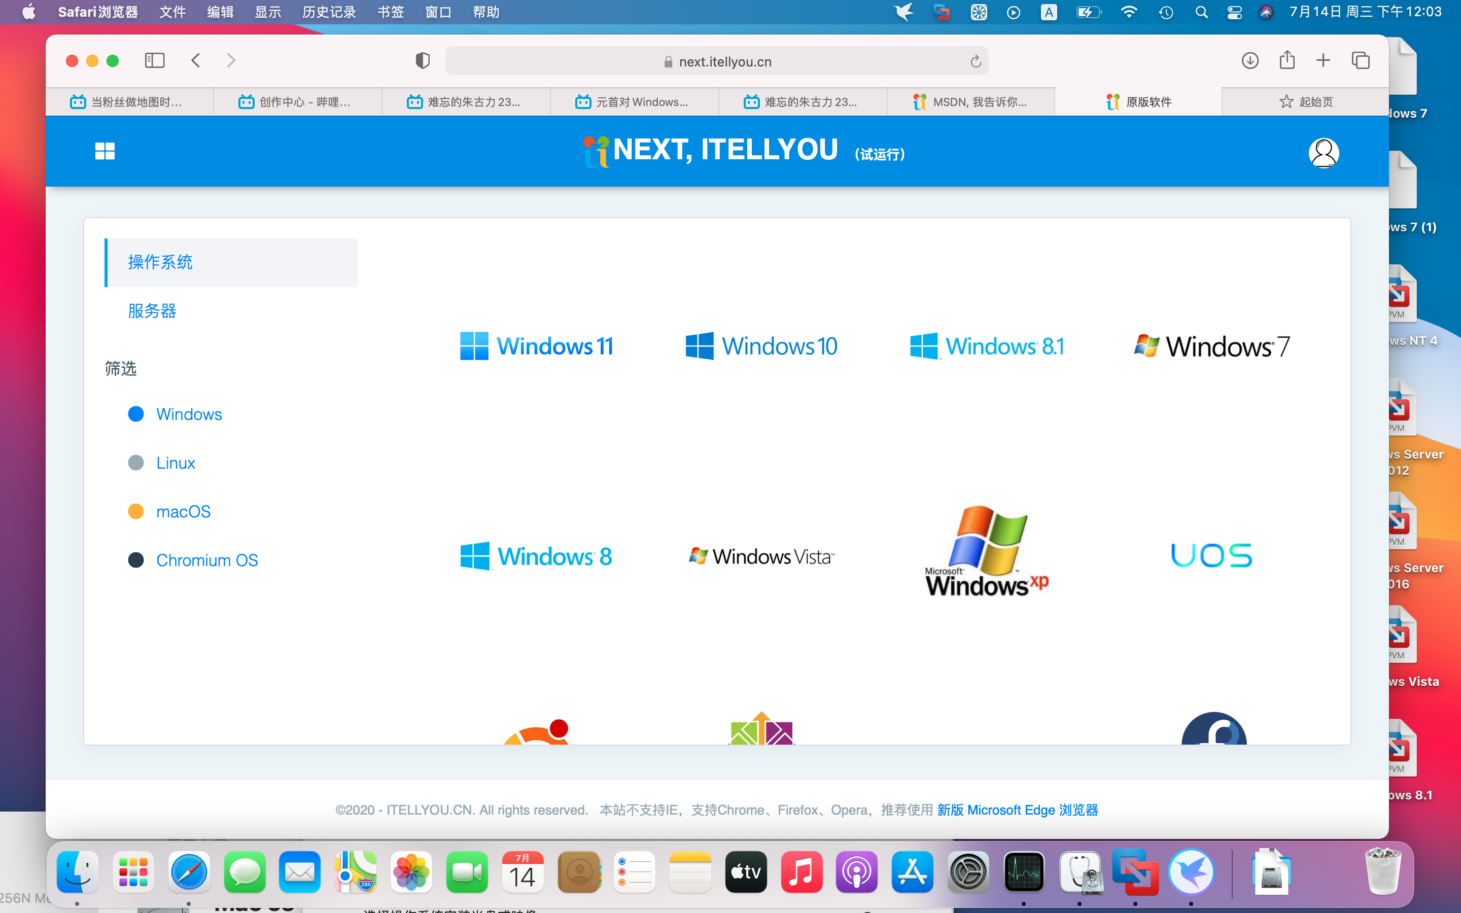The height and width of the screenshot is (913, 1461).
Task: Open Mail in Dock
Action: click(300, 872)
